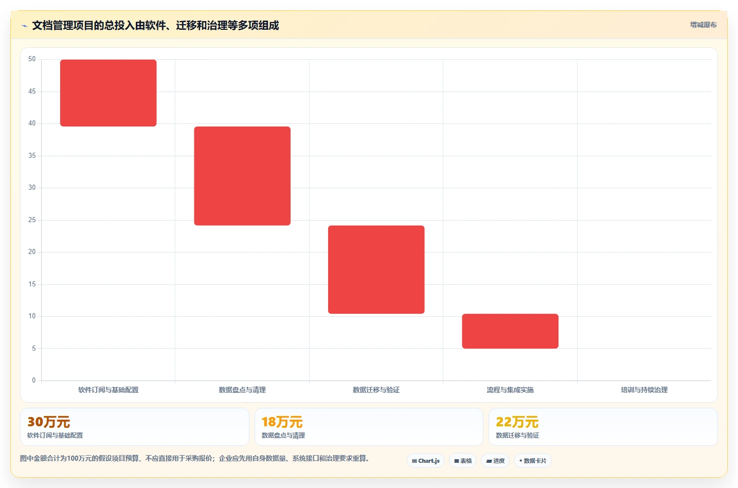Select the Chart.js chip

(x=426, y=461)
